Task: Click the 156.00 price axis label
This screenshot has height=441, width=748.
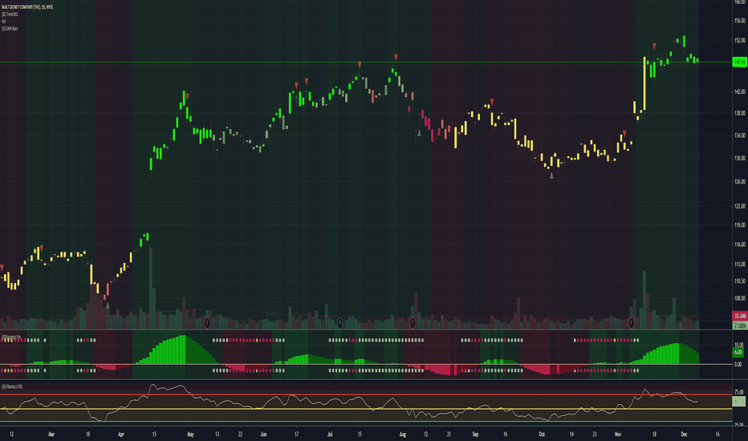Action: [740, 21]
